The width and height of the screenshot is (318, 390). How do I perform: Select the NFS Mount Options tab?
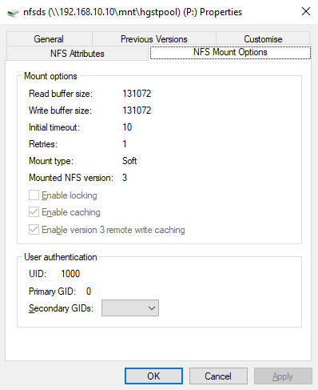[230, 52]
